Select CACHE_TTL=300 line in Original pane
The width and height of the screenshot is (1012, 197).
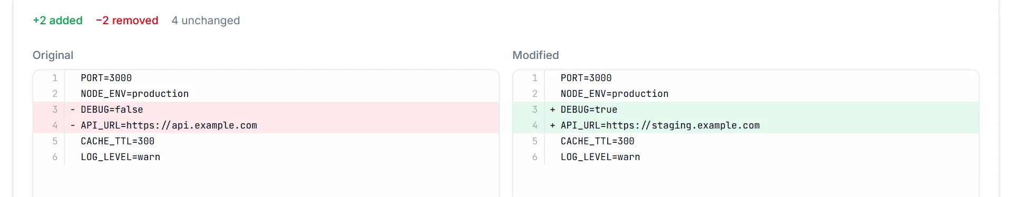point(266,141)
